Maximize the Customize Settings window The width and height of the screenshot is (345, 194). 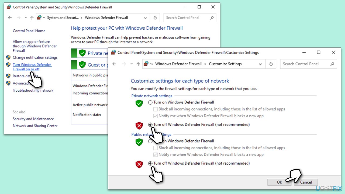[319, 52]
